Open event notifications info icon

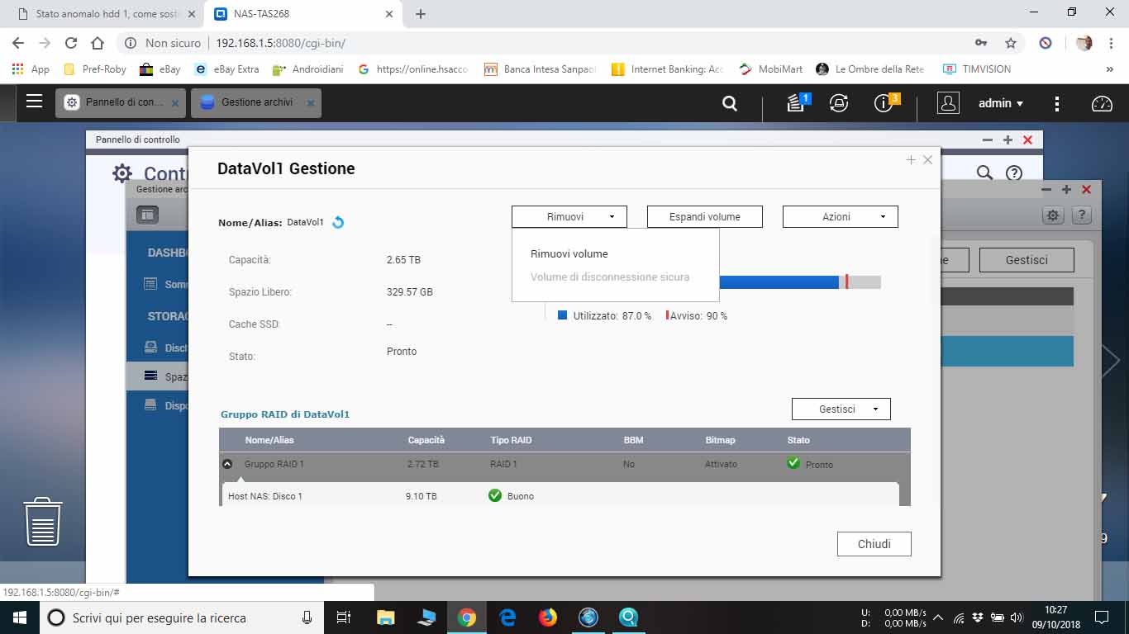click(884, 103)
